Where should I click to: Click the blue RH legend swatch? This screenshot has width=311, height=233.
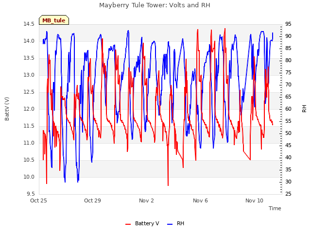(170, 224)
